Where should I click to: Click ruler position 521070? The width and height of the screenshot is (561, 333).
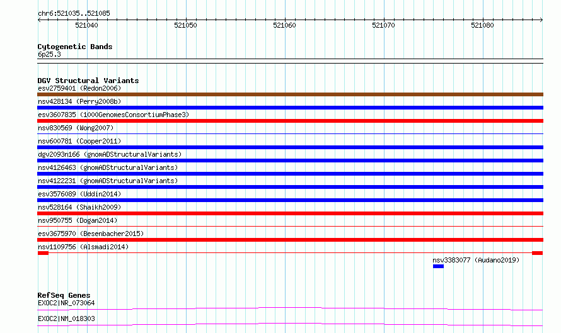[x=383, y=25]
